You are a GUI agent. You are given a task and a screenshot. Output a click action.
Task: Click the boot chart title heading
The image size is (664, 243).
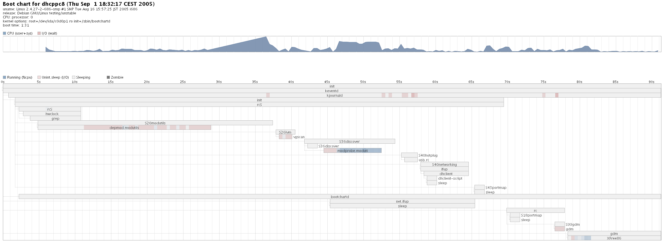[79, 4]
